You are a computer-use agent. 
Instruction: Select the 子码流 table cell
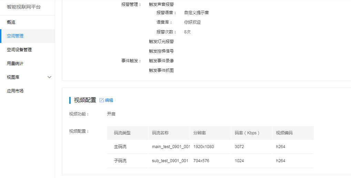click(120, 160)
